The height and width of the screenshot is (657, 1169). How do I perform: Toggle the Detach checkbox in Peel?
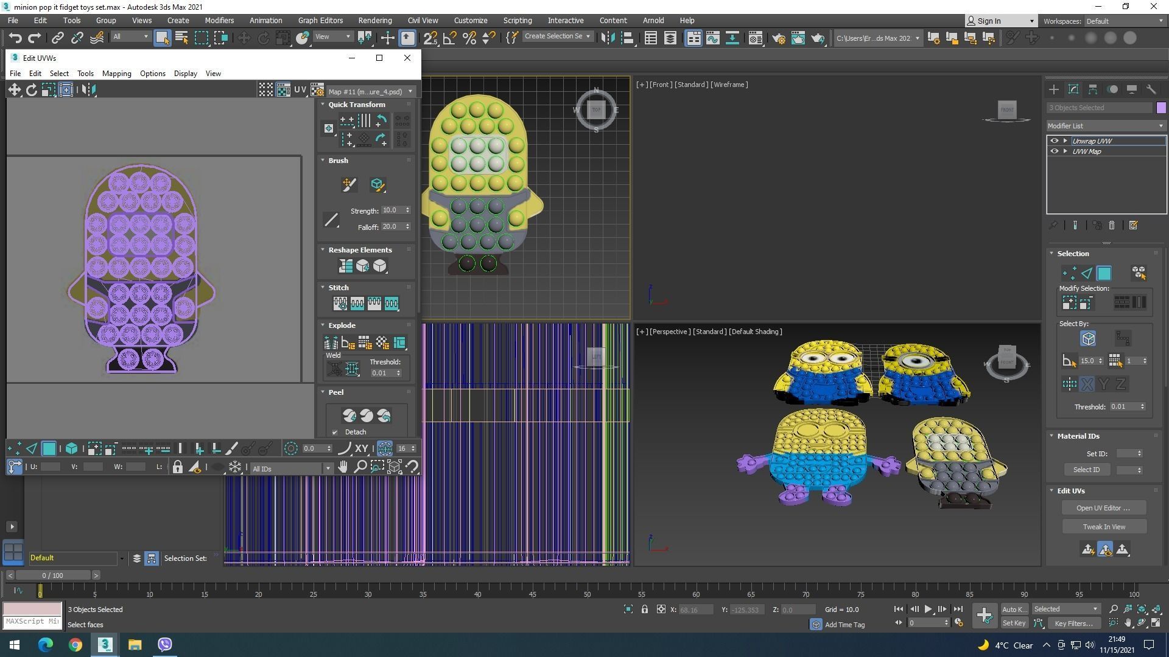[x=335, y=432]
